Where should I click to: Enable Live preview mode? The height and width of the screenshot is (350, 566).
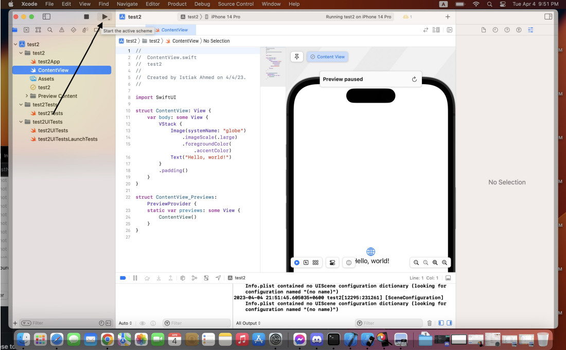point(297,263)
